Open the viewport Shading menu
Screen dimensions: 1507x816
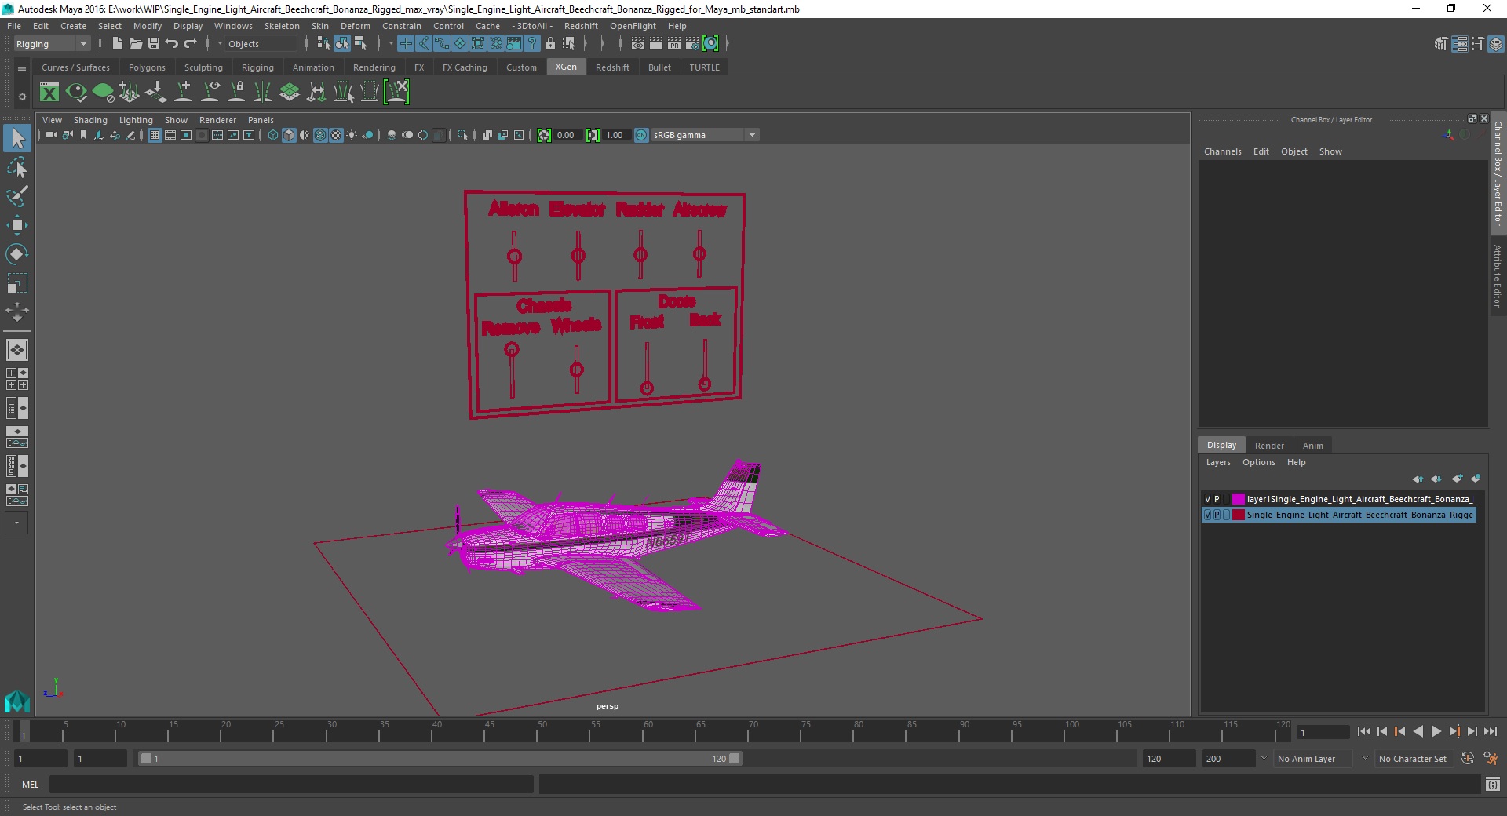(90, 120)
